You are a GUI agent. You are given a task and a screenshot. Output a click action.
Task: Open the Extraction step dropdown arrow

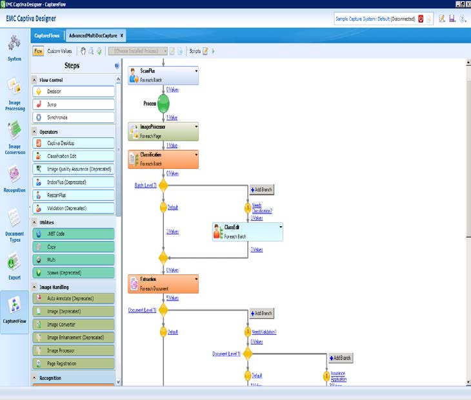[196, 279]
